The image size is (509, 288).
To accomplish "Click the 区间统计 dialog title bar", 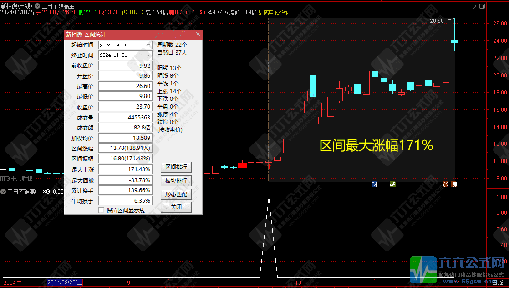I will point(133,35).
